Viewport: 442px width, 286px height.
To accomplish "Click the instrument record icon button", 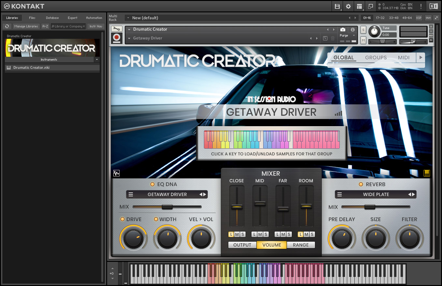I will click(117, 38).
